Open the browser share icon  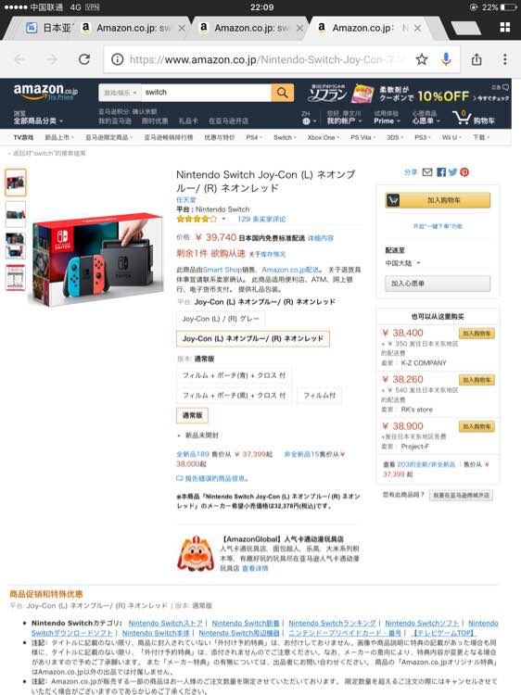477,59
